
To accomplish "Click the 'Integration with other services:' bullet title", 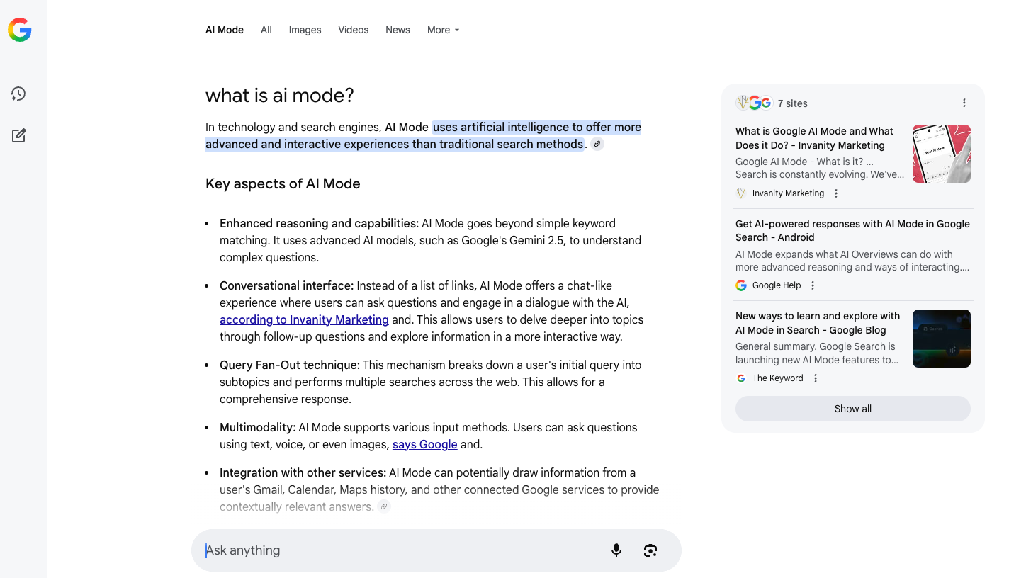I will click(303, 472).
